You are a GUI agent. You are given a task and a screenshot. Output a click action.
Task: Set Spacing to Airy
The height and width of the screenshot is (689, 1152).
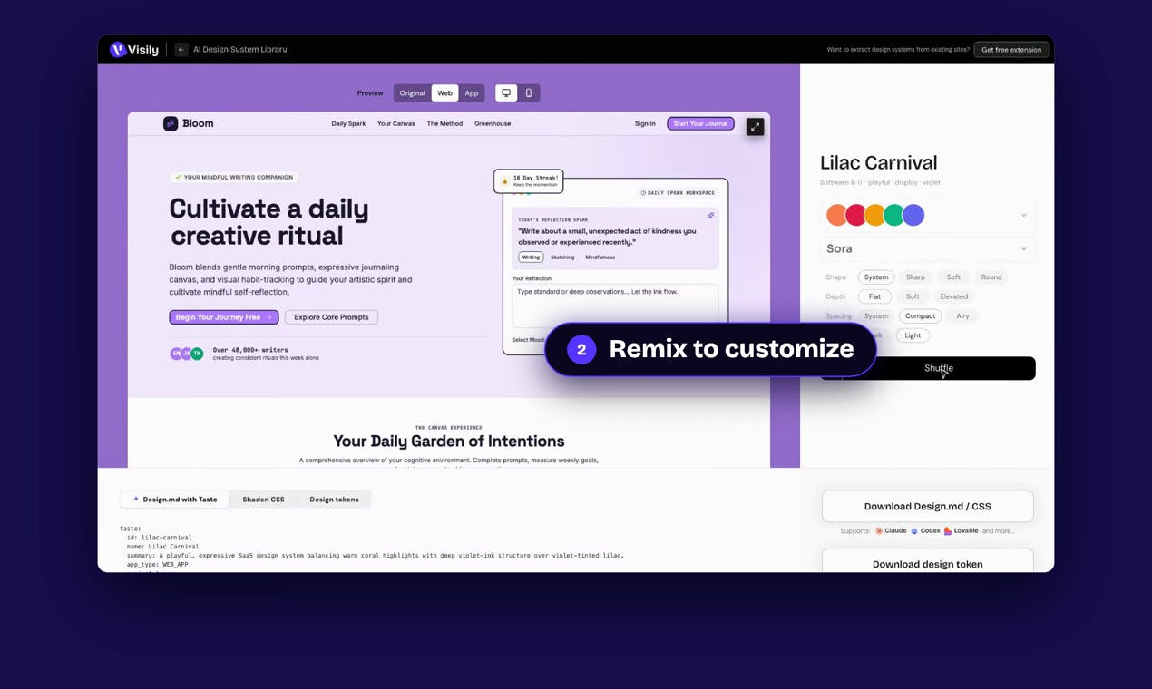[962, 316]
